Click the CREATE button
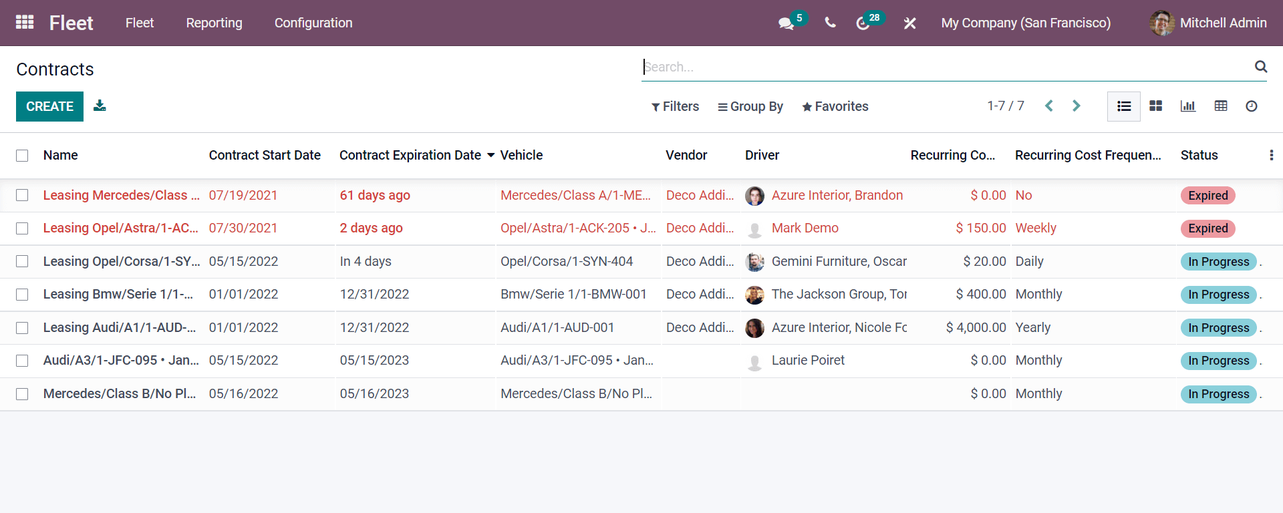The height and width of the screenshot is (513, 1283). coord(49,106)
